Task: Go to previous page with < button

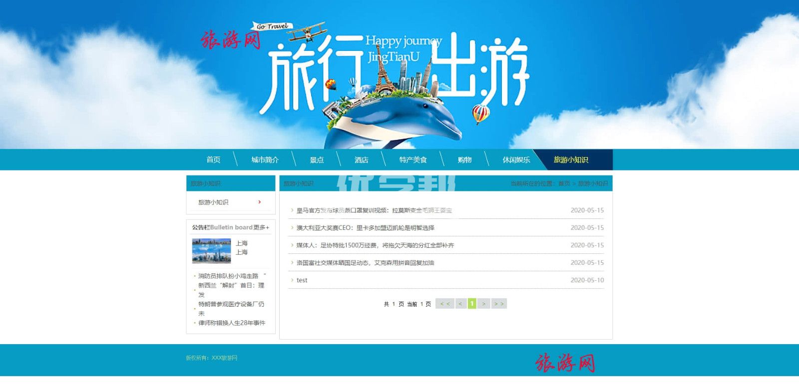Action: [x=460, y=304]
